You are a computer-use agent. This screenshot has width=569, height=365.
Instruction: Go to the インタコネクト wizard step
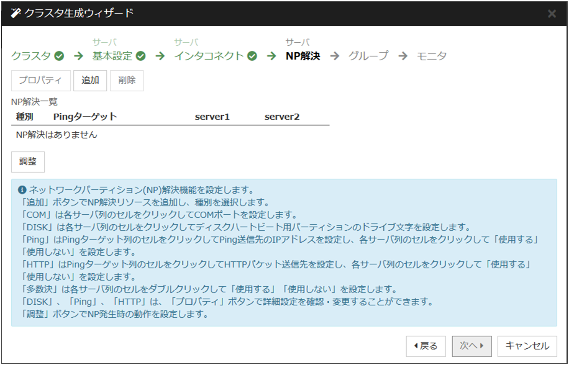point(209,56)
